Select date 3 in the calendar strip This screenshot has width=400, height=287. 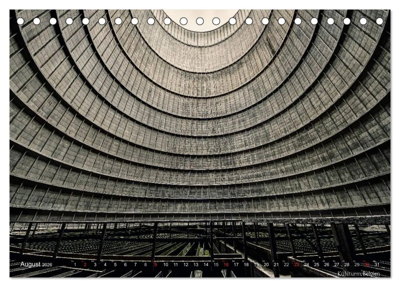pos(95,264)
